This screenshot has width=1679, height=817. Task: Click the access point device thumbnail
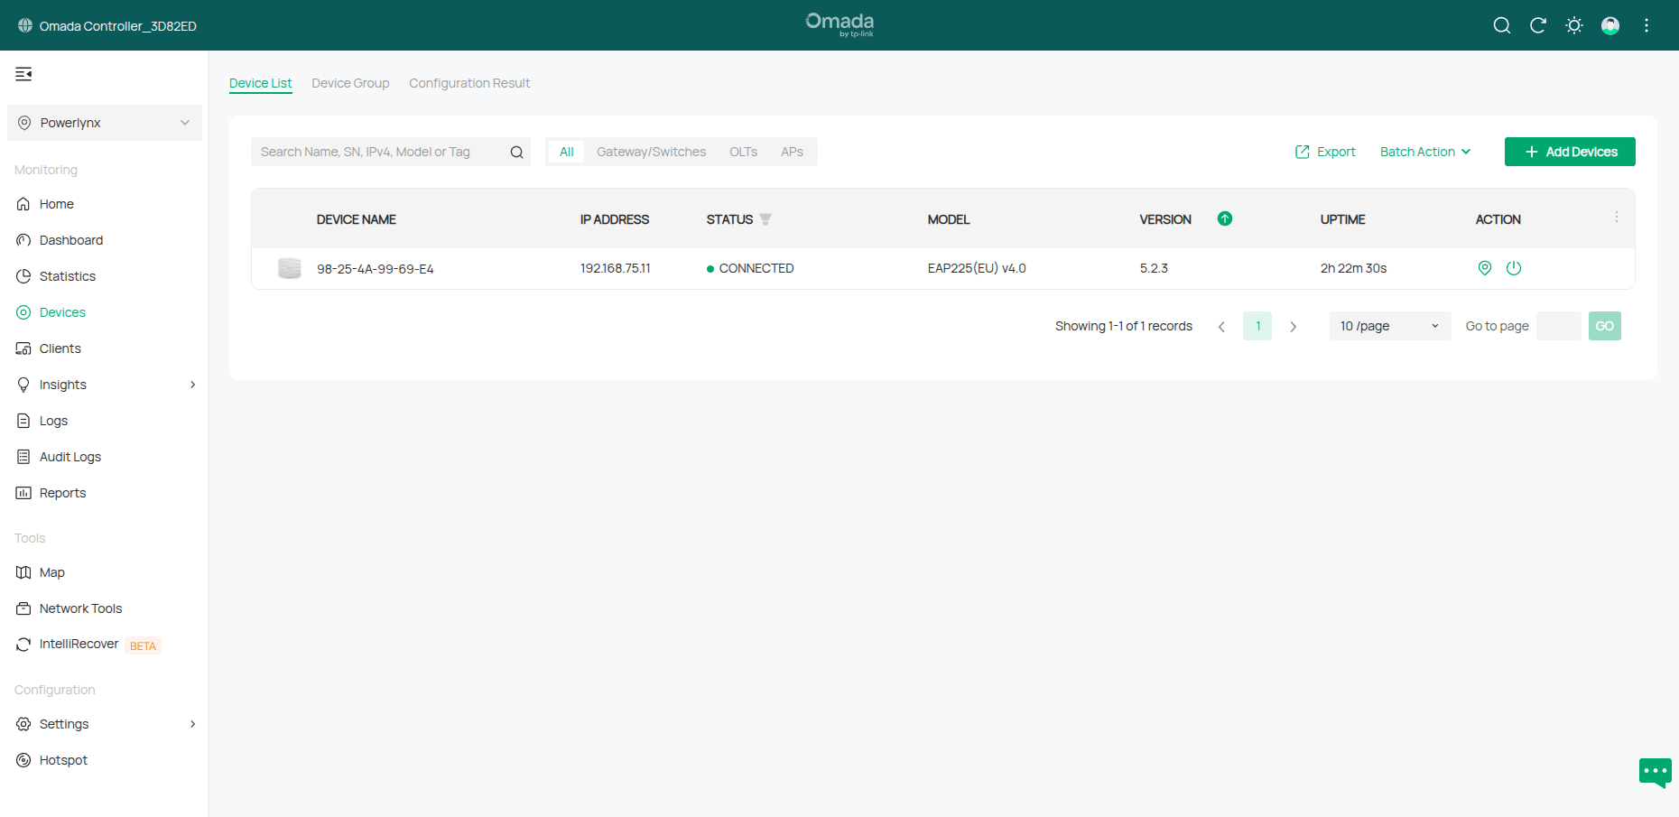tap(290, 268)
